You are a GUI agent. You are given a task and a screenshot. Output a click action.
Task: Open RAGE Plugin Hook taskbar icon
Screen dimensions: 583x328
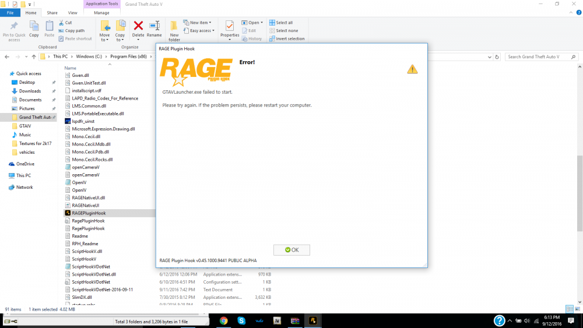[312, 321]
